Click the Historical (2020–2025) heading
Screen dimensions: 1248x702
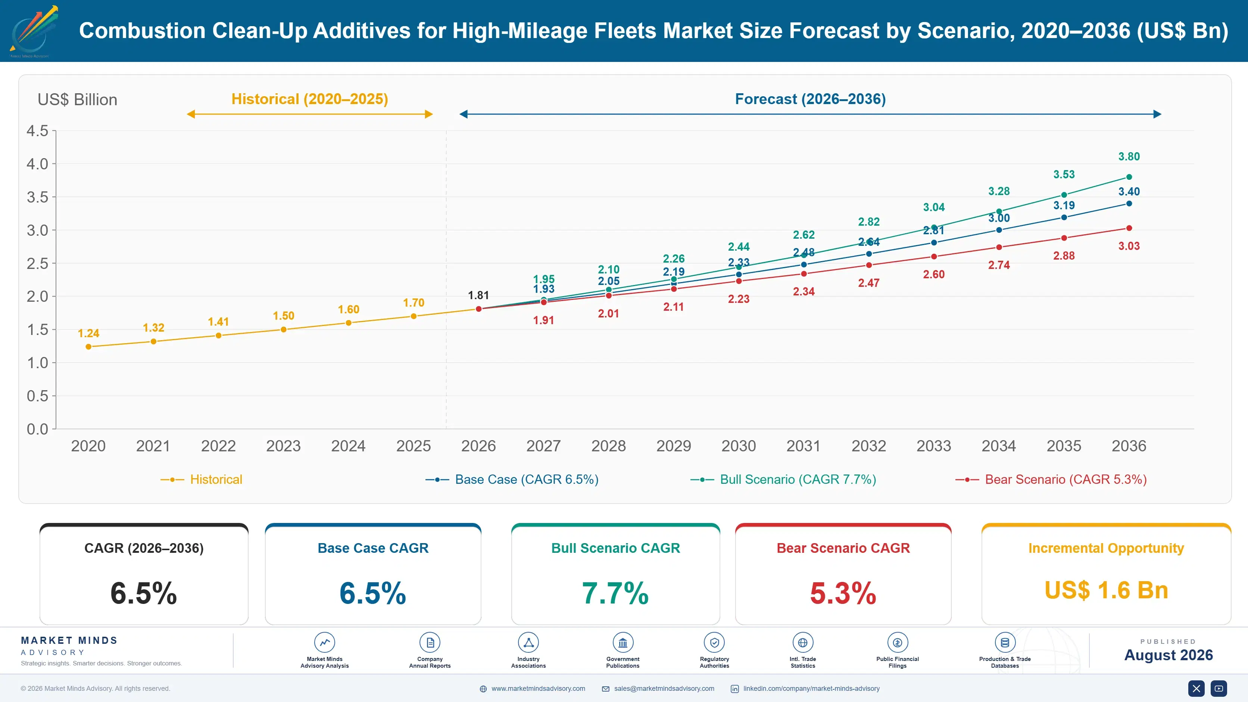(x=310, y=99)
